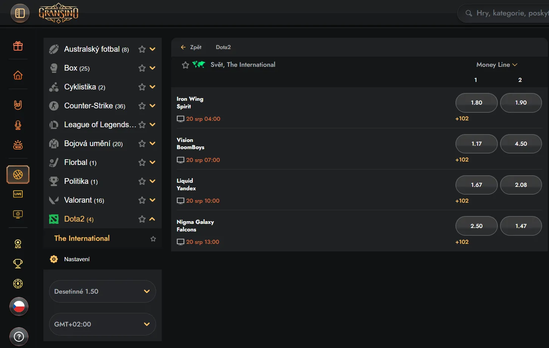This screenshot has width=549, height=348.
Task: Click the stream monitor icon for Liquid match
Action: [181, 201]
